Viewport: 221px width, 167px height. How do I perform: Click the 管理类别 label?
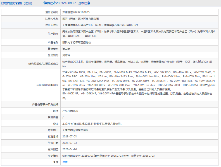[53, 49]
